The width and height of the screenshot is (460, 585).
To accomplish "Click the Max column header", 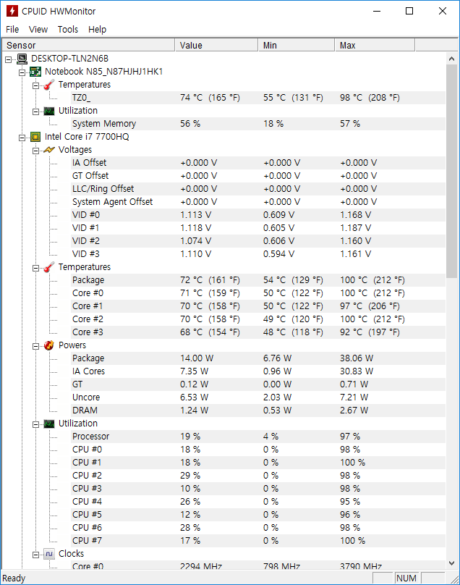I will click(375, 45).
